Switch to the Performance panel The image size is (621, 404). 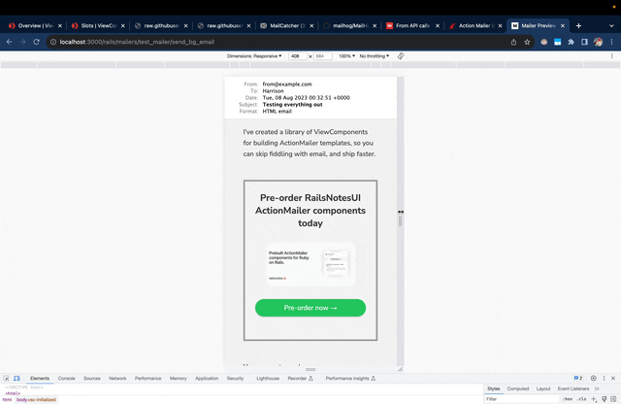[x=148, y=378]
